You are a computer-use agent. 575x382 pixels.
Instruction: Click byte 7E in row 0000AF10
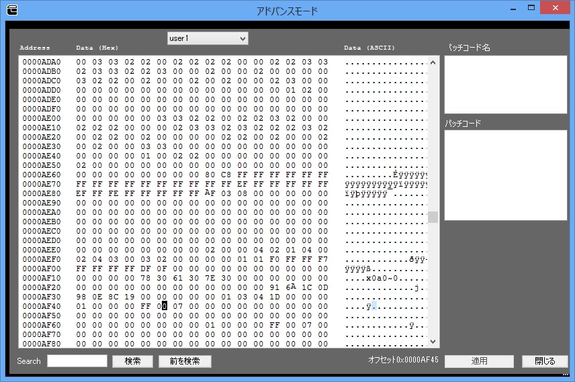210,278
